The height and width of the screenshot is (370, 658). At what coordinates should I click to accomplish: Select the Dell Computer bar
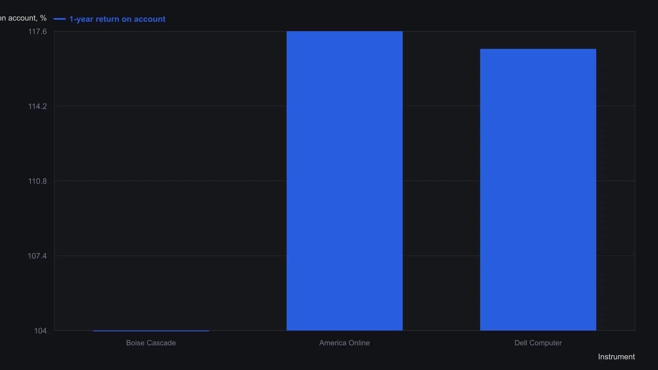click(x=538, y=190)
